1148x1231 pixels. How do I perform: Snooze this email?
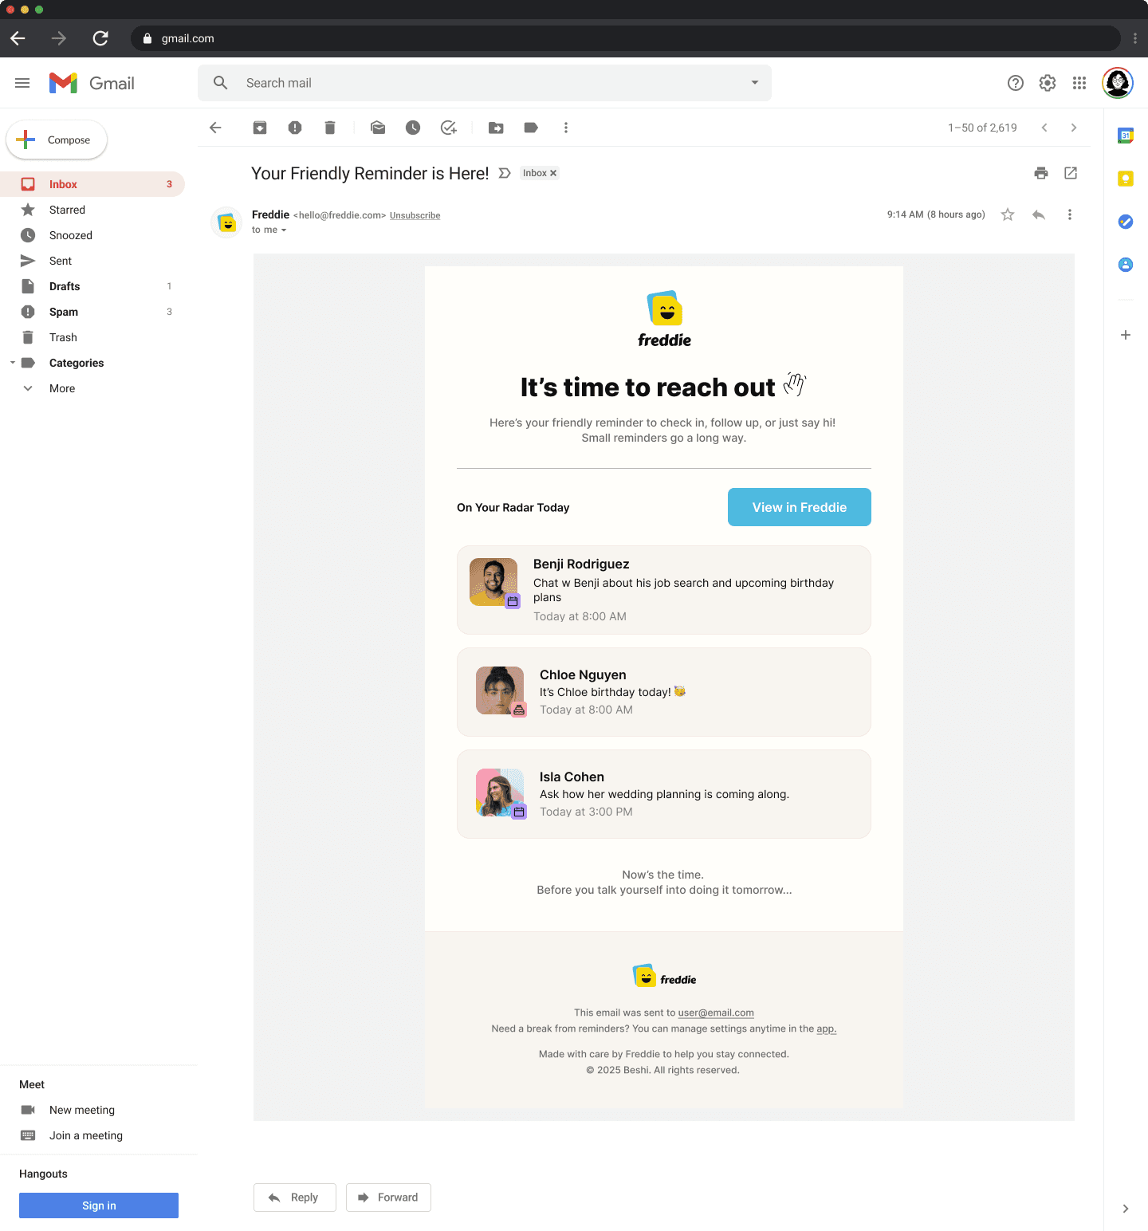(413, 128)
